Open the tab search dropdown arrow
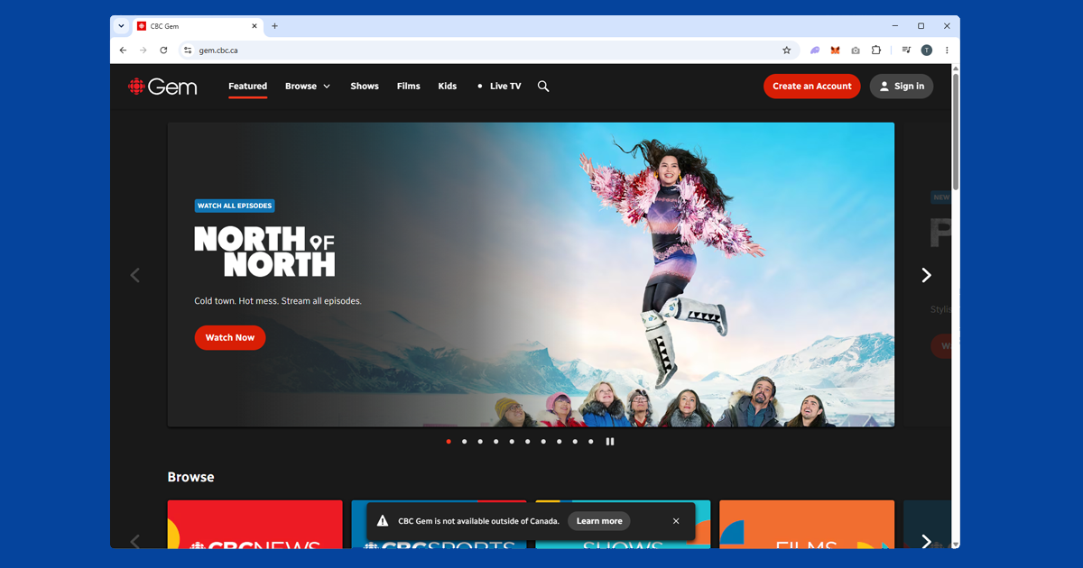The height and width of the screenshot is (568, 1083). [x=122, y=26]
